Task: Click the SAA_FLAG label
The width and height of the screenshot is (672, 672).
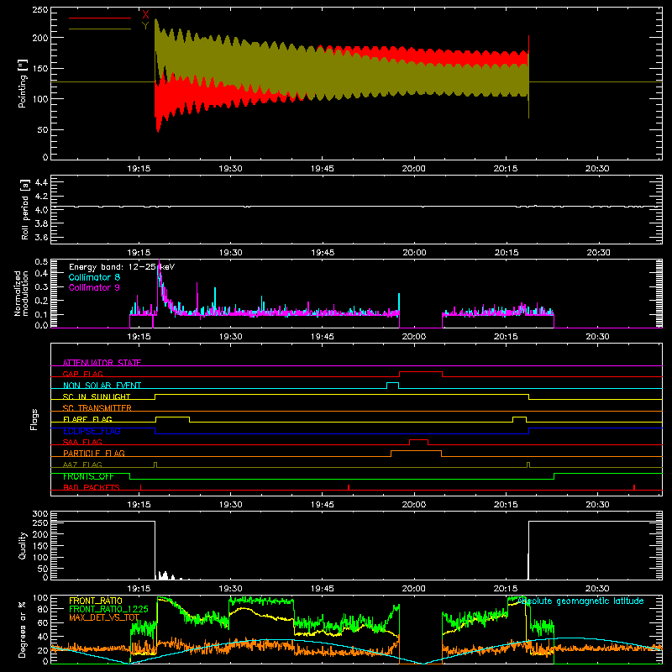Action: coord(82,442)
